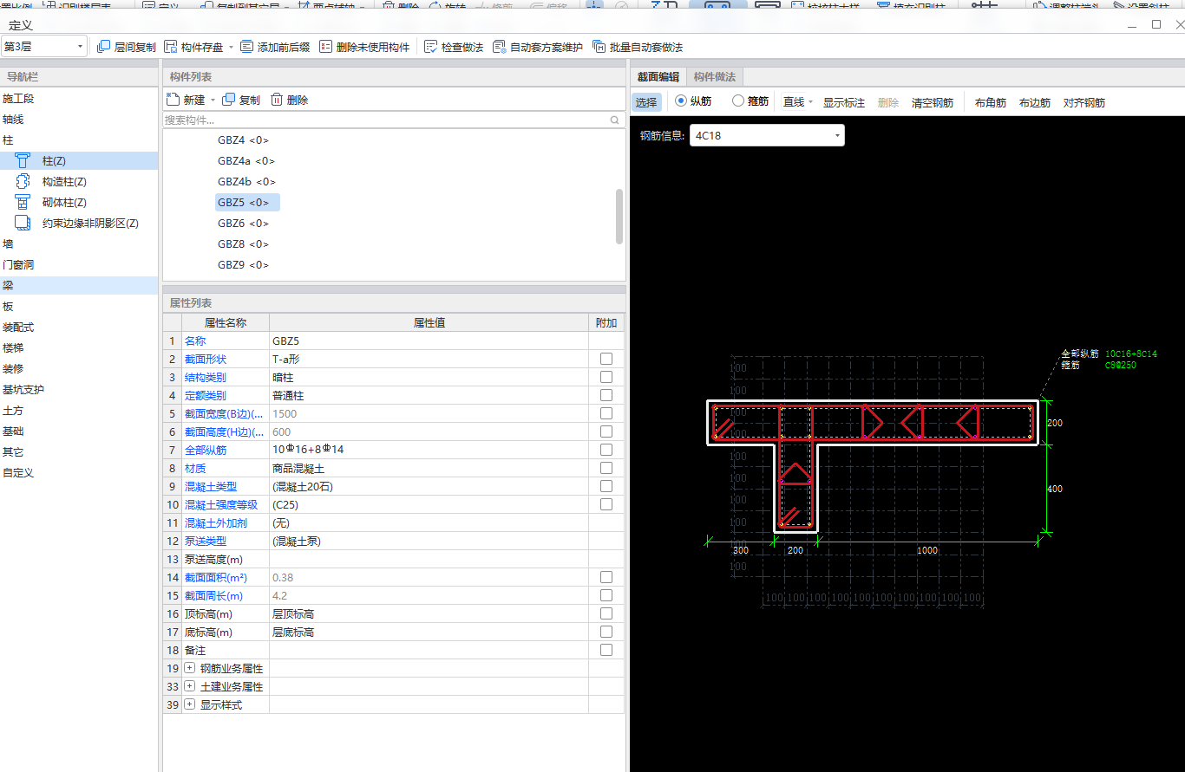Click the component list scrollbar
1185x772 pixels.
[619, 217]
